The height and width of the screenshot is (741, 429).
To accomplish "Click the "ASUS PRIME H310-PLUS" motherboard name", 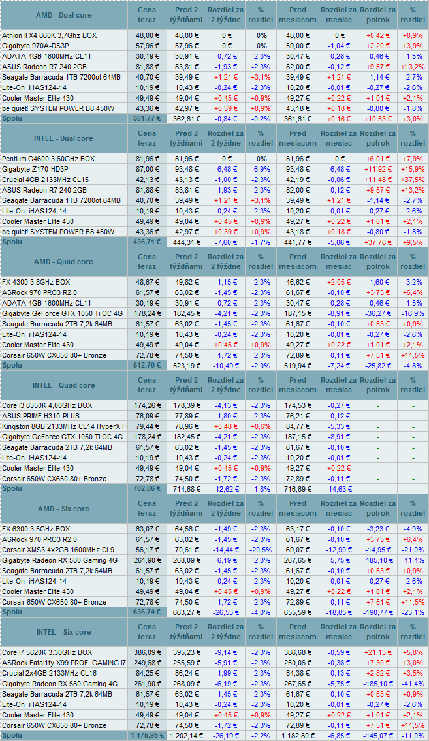I will 40,416.
